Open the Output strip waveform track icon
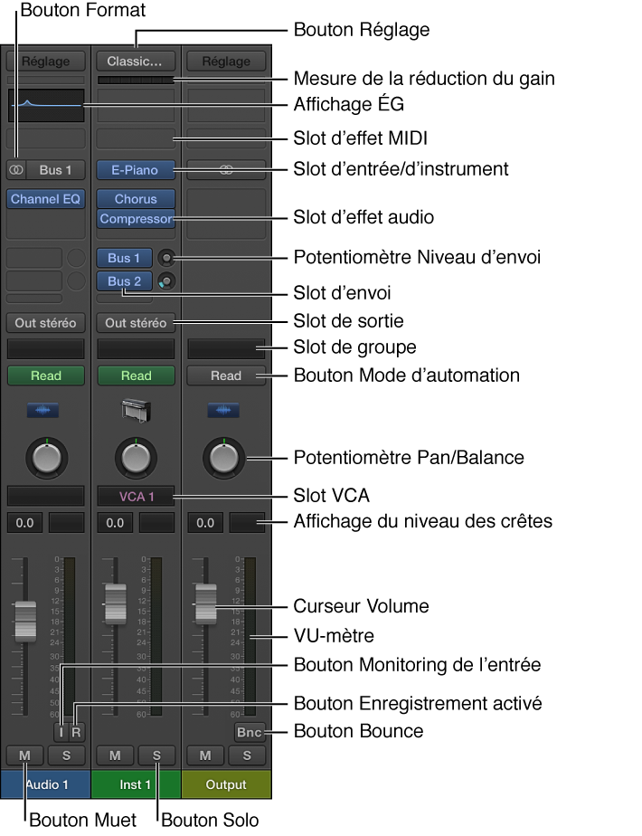The width and height of the screenshot is (642, 836). click(x=223, y=410)
